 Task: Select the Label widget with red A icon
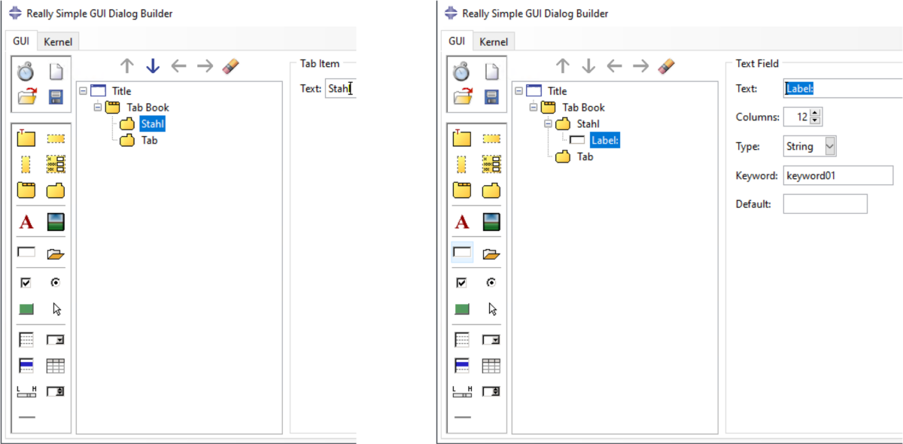pyautogui.click(x=26, y=222)
